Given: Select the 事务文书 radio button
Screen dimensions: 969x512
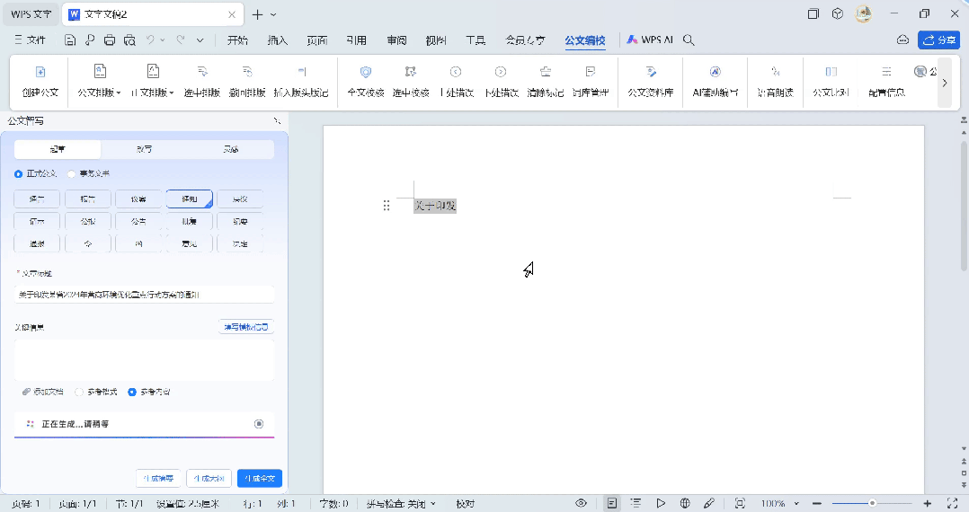Looking at the screenshot, I should pyautogui.click(x=72, y=174).
